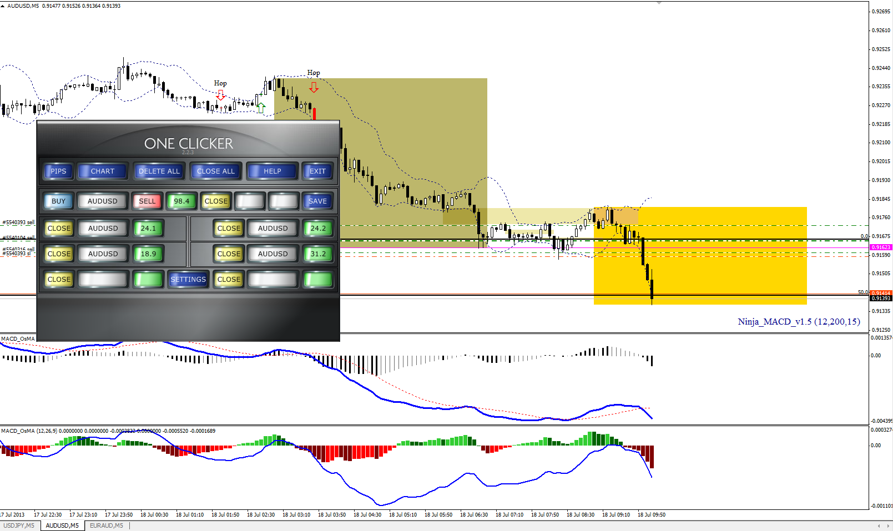Click the SAVE button

318,201
